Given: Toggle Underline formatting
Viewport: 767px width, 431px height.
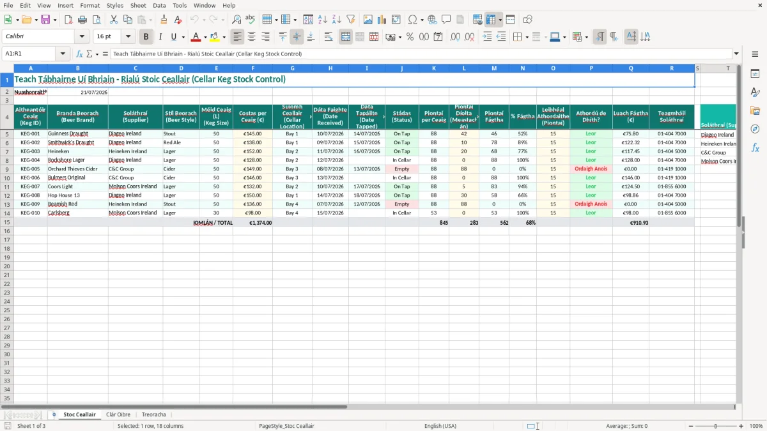Looking at the screenshot, I should coord(173,37).
